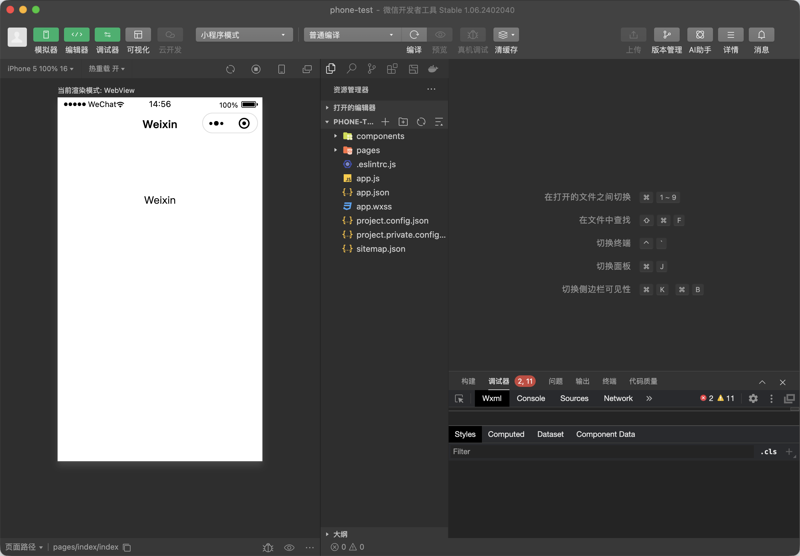Switch to the Computed tab

[506, 434]
